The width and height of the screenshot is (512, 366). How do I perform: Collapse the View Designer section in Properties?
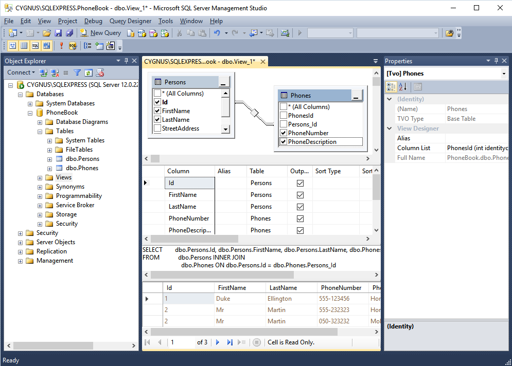click(390, 129)
